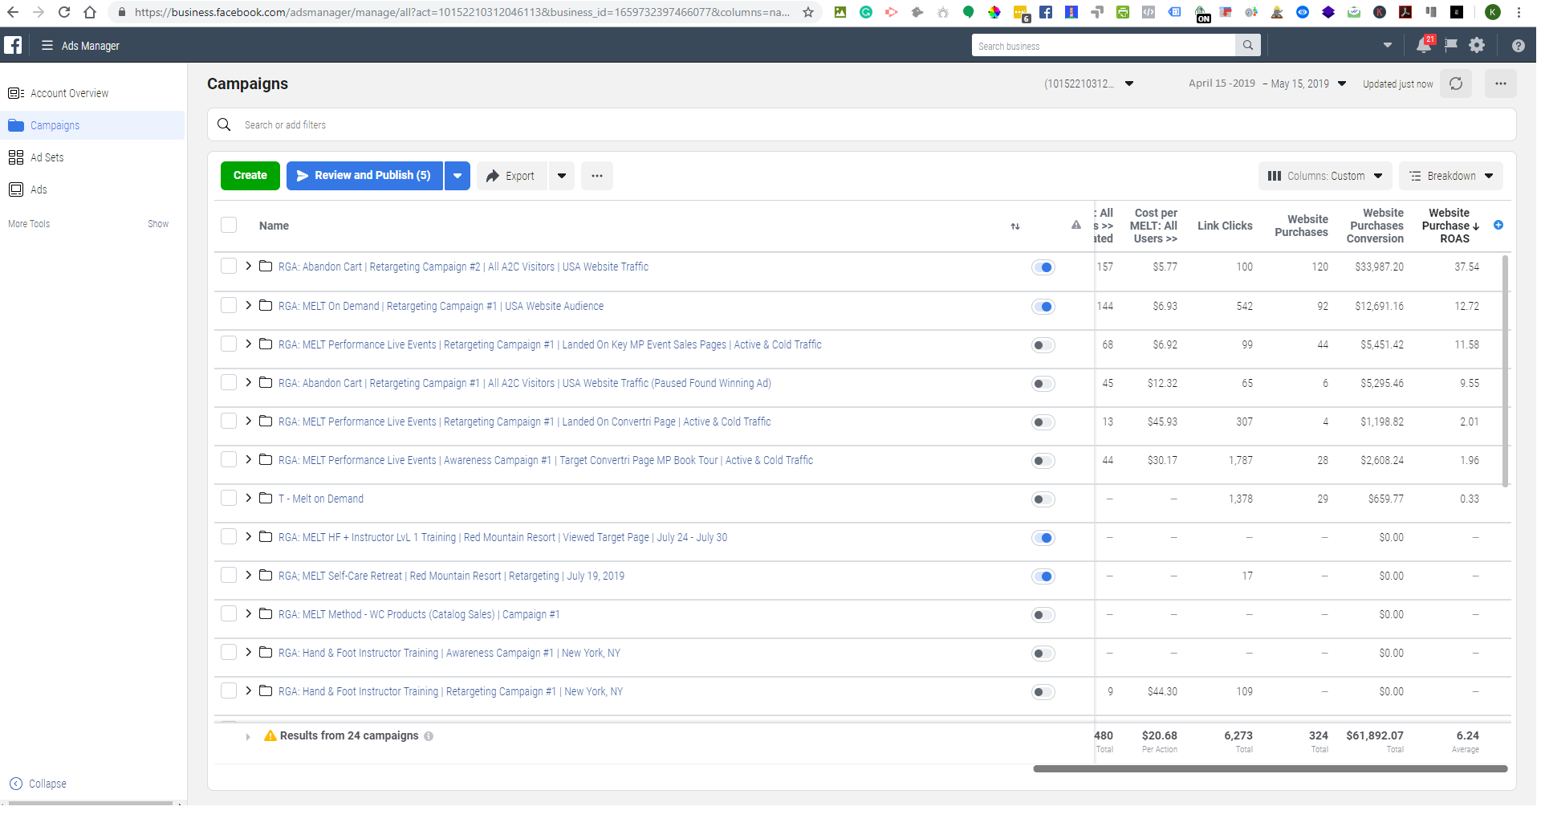Viewport: 1541px width, 835px height.
Task: Tick checkbox for Abandon Cart Retargeting Campaign #2
Action: pyautogui.click(x=229, y=266)
